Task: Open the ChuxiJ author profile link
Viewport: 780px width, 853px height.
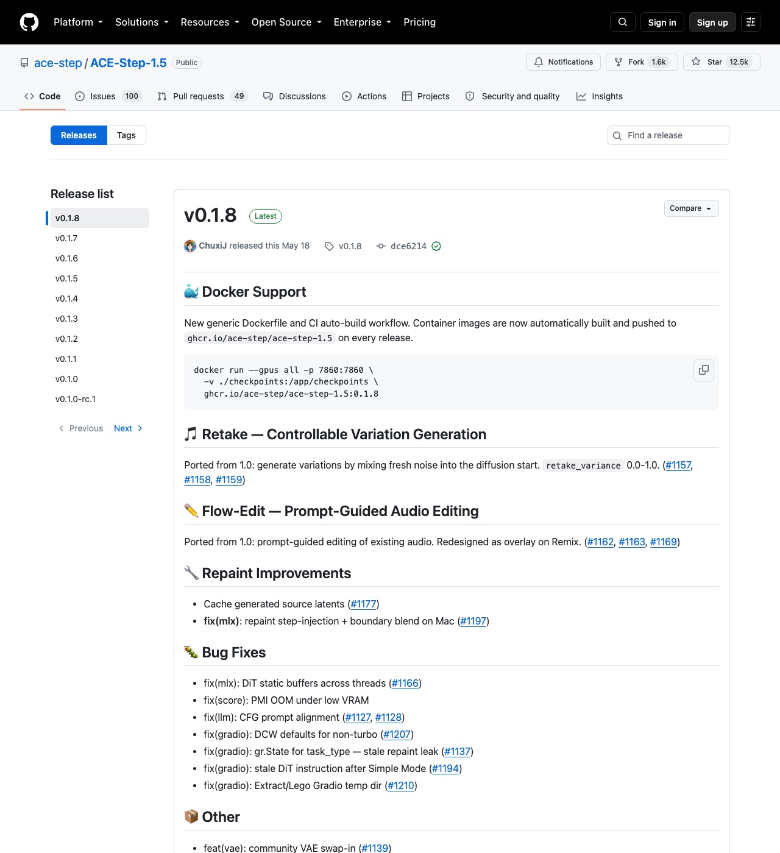Action: [213, 246]
